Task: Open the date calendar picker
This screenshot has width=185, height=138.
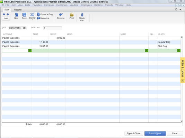Action: (24, 28)
